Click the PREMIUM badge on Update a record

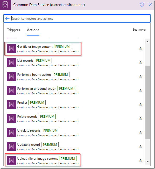point(50,145)
